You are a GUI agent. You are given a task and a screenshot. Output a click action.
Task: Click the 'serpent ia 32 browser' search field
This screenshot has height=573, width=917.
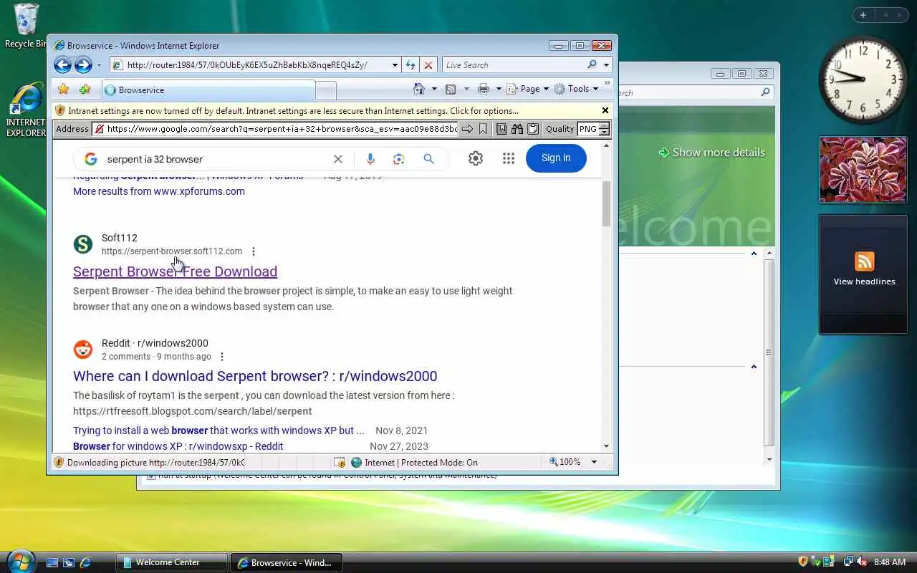click(x=215, y=159)
